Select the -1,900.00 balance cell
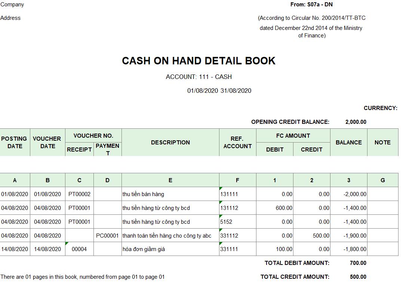 [x=349, y=236]
